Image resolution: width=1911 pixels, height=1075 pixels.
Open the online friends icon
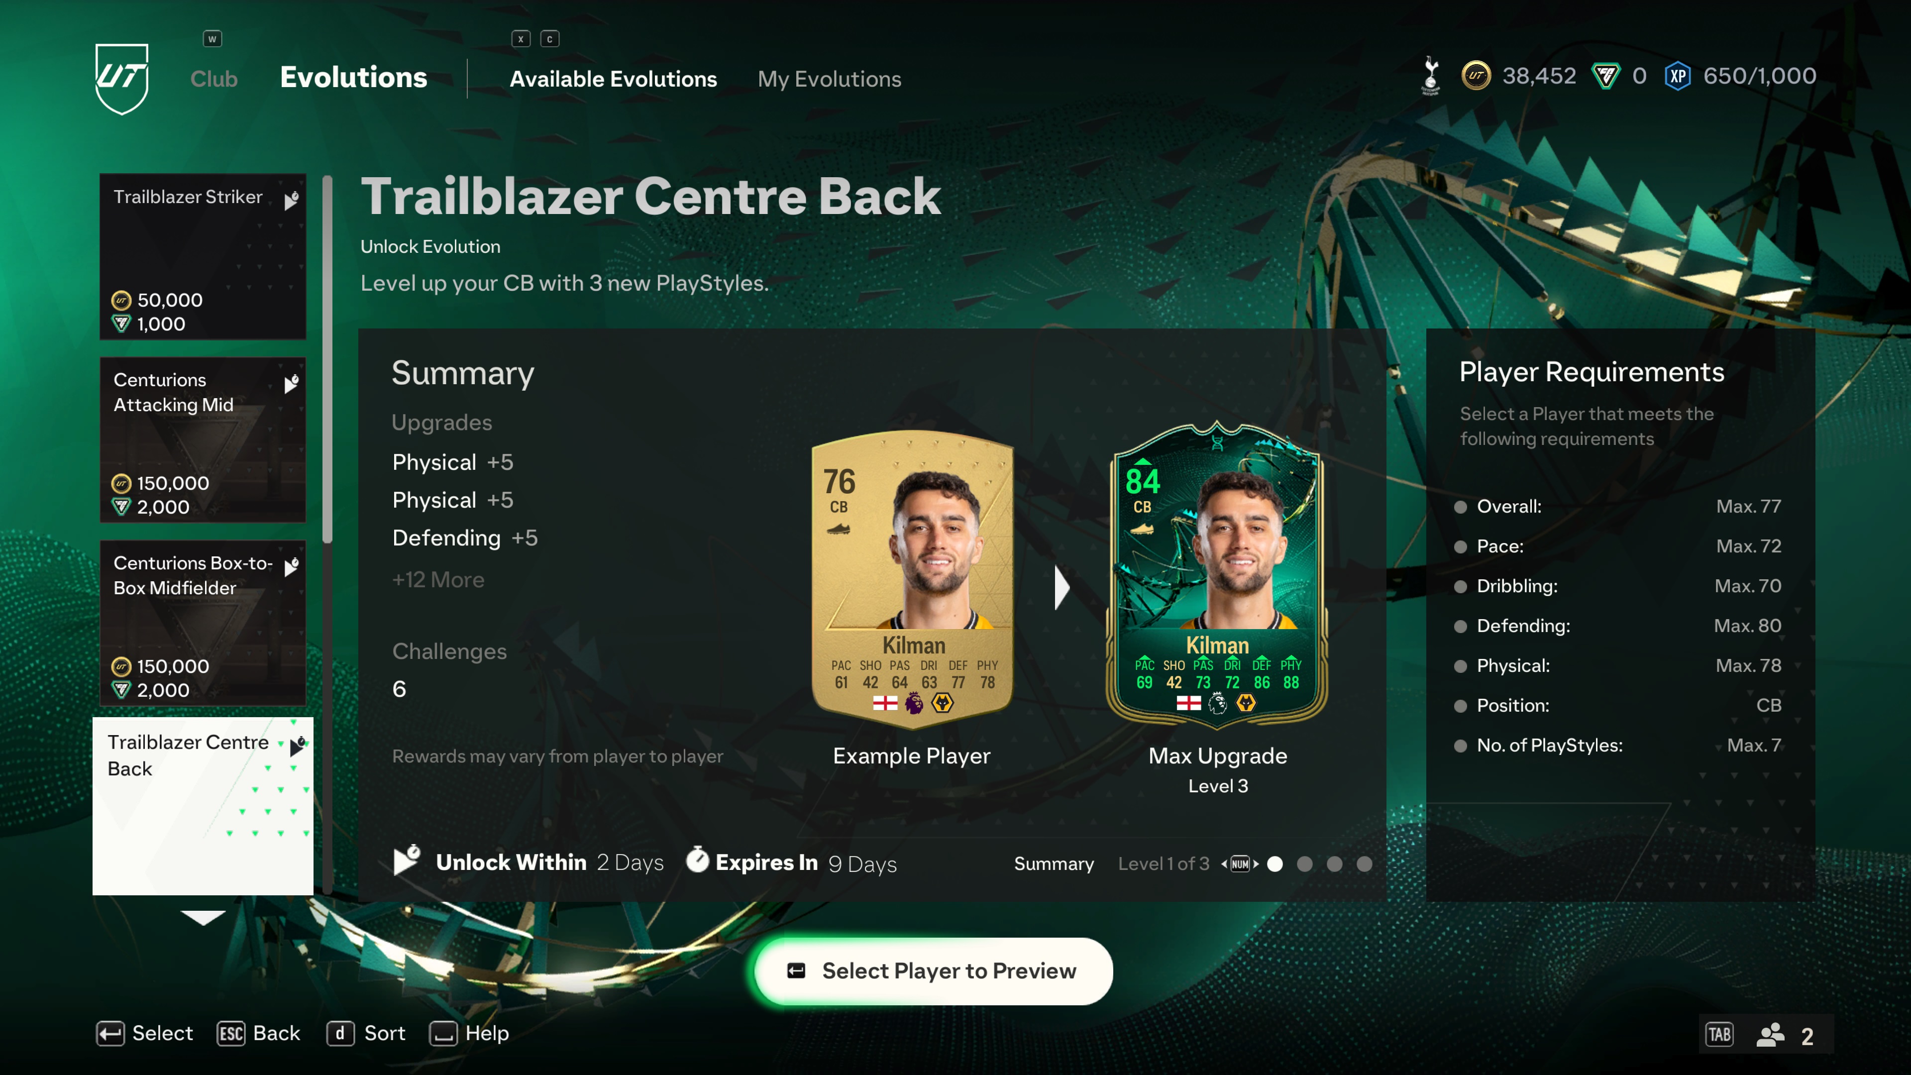coord(1770,1035)
